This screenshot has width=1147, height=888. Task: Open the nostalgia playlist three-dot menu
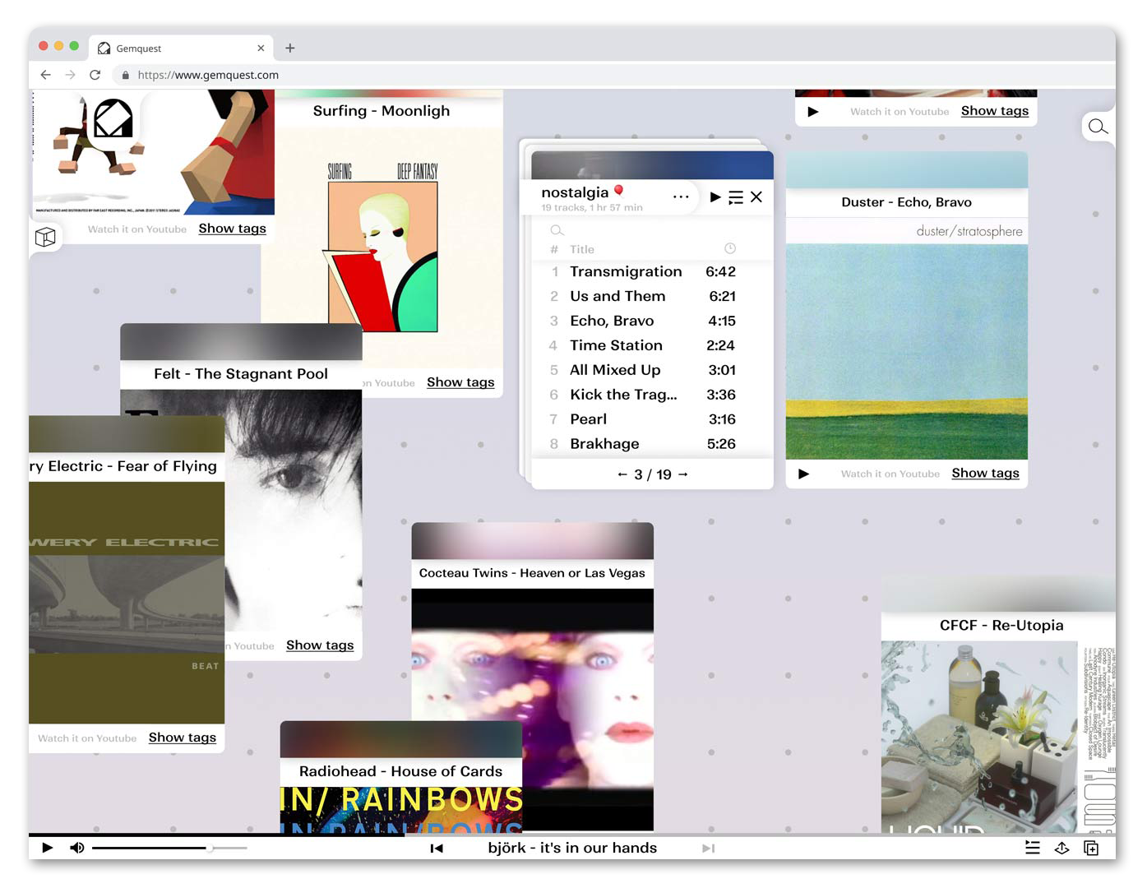(680, 197)
